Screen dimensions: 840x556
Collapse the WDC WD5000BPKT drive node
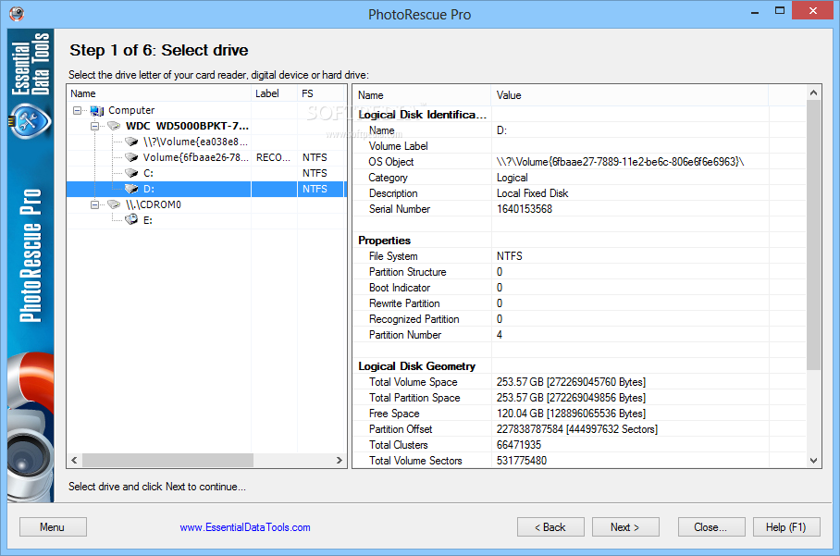94,127
